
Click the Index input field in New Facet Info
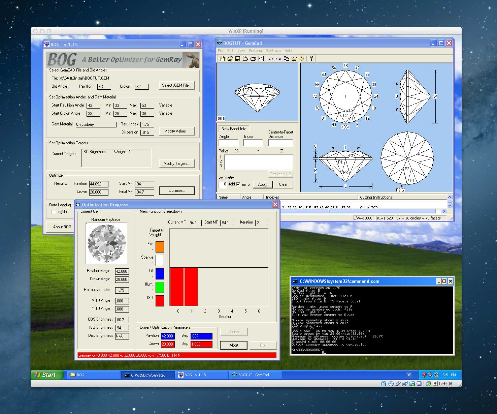pos(253,143)
